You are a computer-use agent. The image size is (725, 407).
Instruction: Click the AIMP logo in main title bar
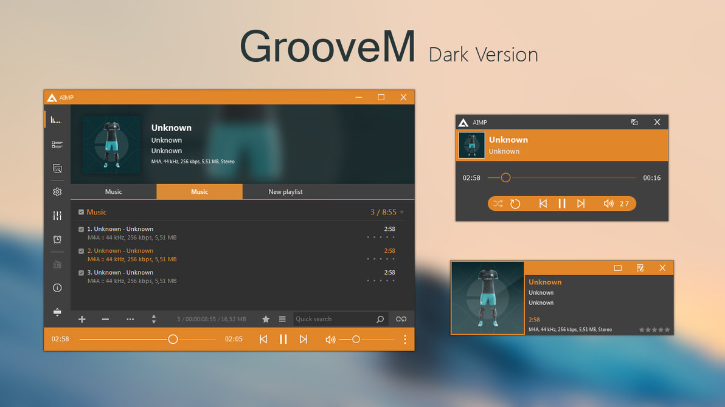pos(52,97)
